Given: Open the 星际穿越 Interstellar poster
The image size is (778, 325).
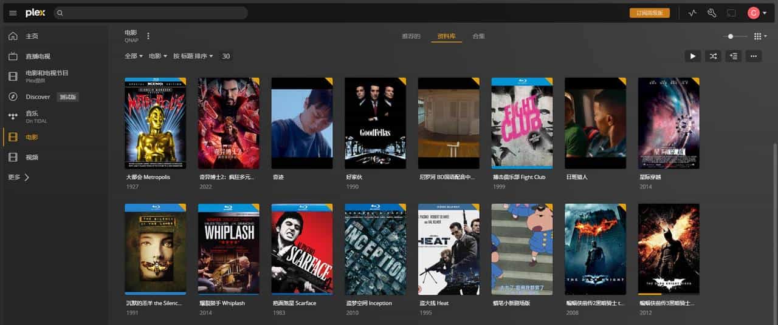Looking at the screenshot, I should pyautogui.click(x=669, y=123).
